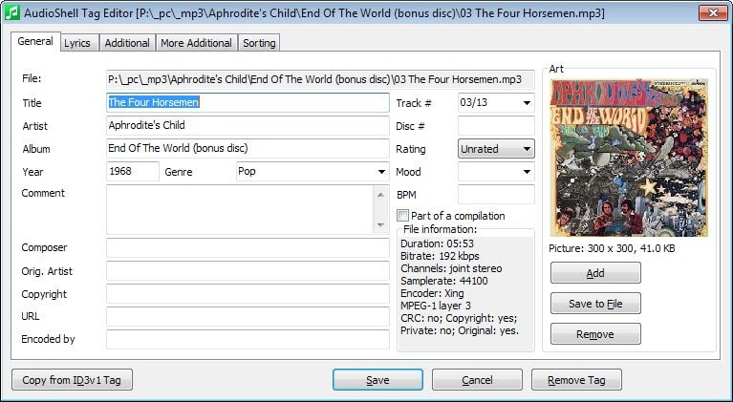
Task: Enable Part of a compilation checkbox
Action: (x=402, y=215)
